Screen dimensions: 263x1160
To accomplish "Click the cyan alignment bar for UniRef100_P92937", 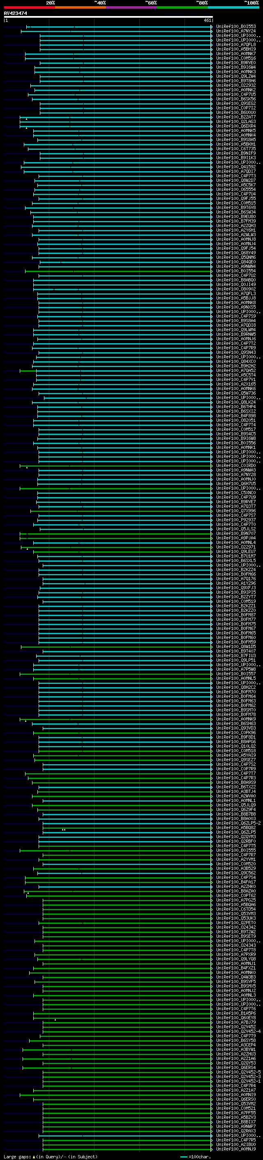I will (x=125, y=520).
